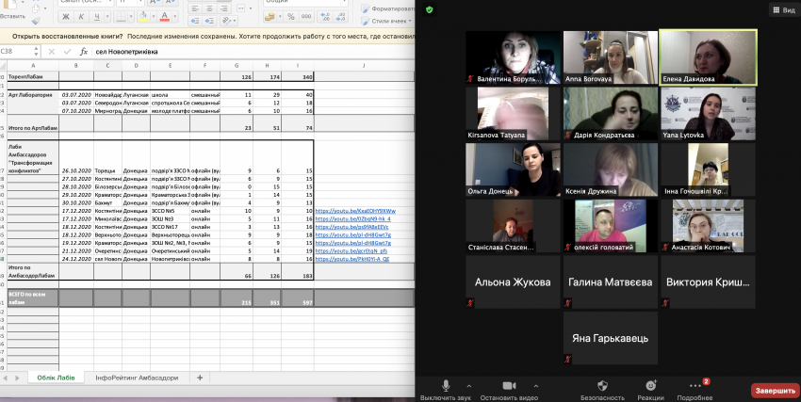Click the red Завершить end meeting button

[x=775, y=391]
